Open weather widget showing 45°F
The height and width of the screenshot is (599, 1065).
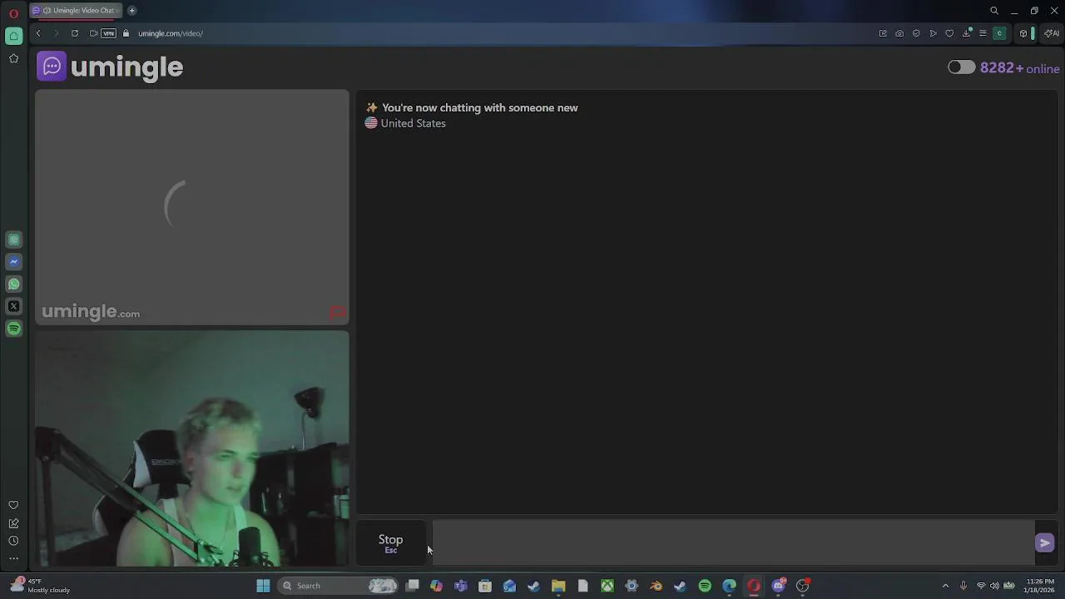40,586
